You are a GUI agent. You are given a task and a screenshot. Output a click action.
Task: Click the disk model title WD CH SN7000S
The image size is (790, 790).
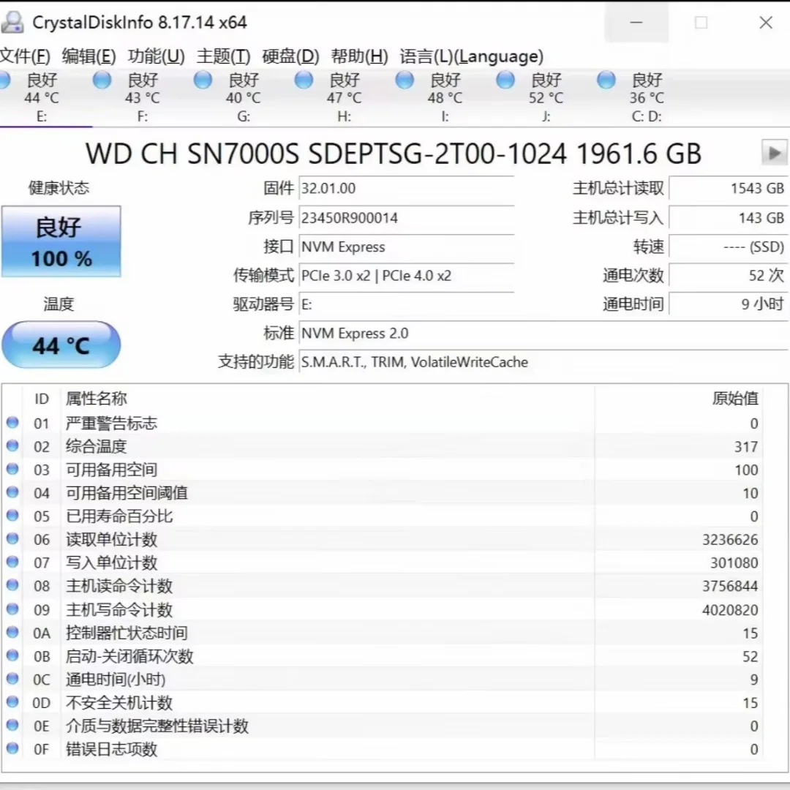click(x=394, y=154)
